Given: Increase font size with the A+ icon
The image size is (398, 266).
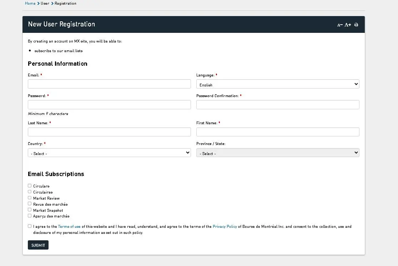Looking at the screenshot, I should point(348,25).
